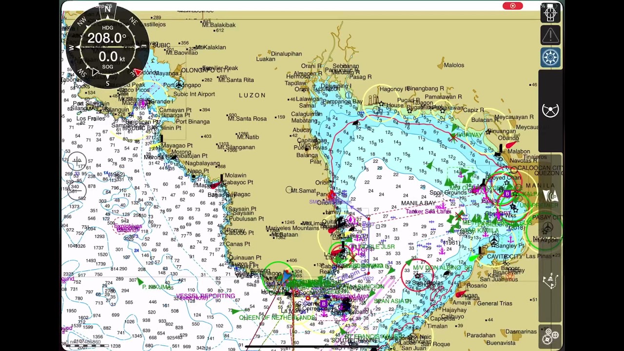Open the AIS signal sail icon
Image resolution: width=624 pixels, height=351 pixels.
(550, 196)
